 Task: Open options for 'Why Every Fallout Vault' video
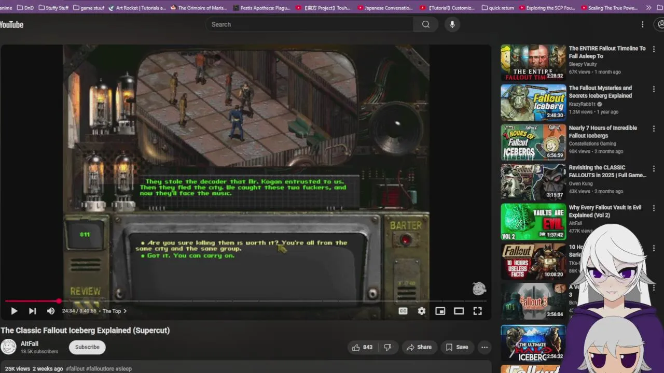point(654,208)
